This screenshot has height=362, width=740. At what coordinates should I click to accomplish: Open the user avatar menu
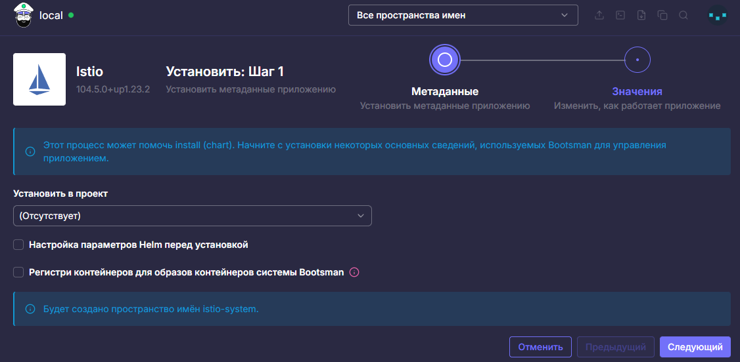click(718, 15)
